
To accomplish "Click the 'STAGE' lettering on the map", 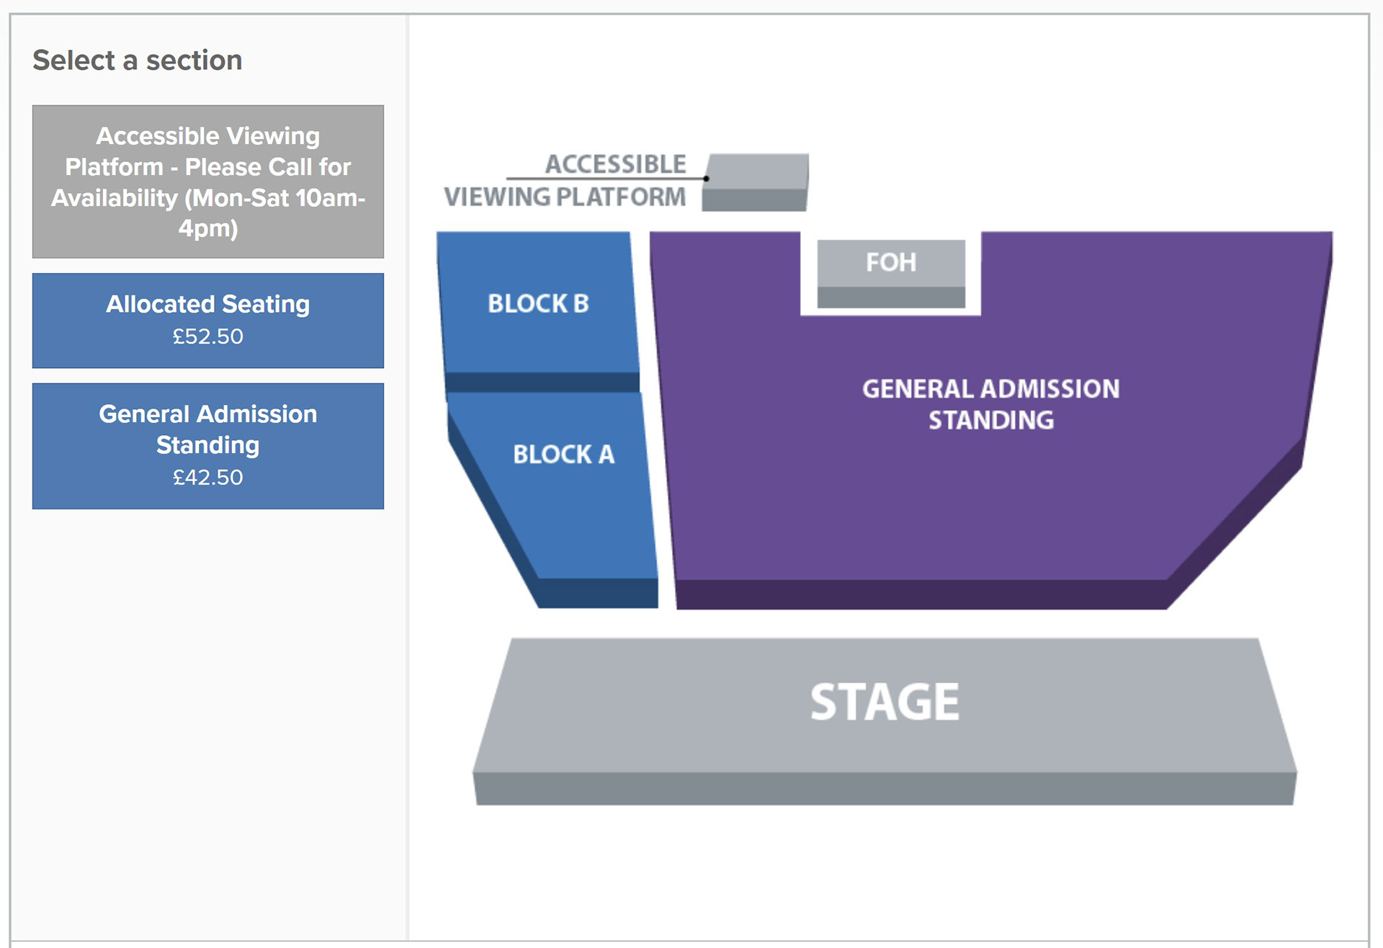I will point(885,702).
